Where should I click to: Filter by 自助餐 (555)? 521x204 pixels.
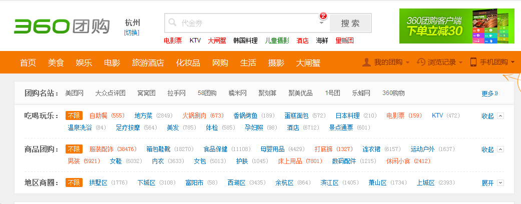click(x=107, y=116)
